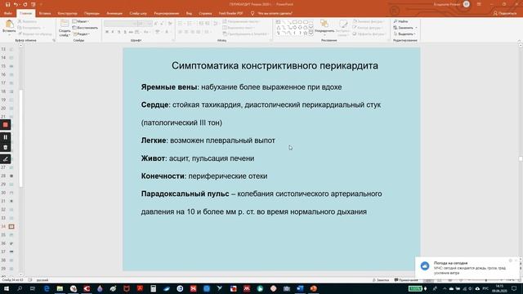Screen dimensions: 523x294
Task: Click PowerPoint icon on taskbar
Action: [x=313, y=288]
